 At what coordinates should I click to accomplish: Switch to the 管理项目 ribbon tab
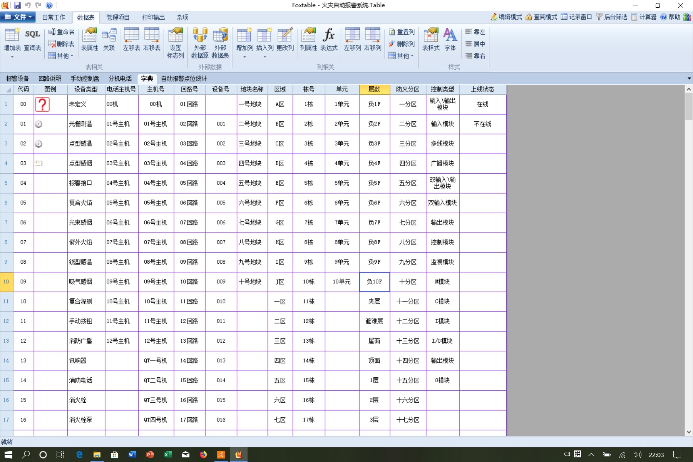click(118, 17)
